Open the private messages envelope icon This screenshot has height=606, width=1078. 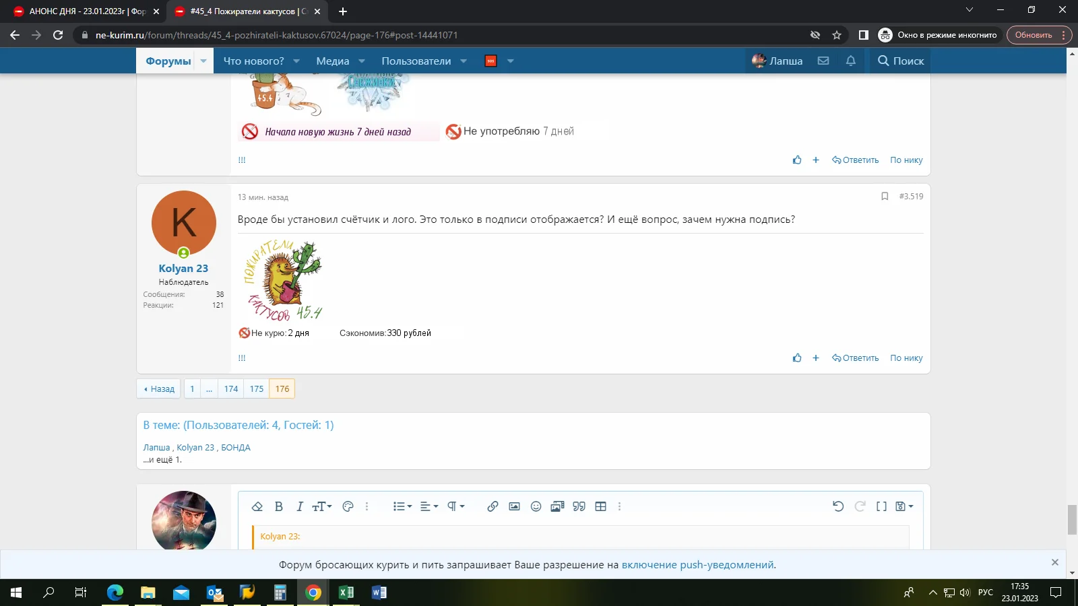pyautogui.click(x=823, y=61)
